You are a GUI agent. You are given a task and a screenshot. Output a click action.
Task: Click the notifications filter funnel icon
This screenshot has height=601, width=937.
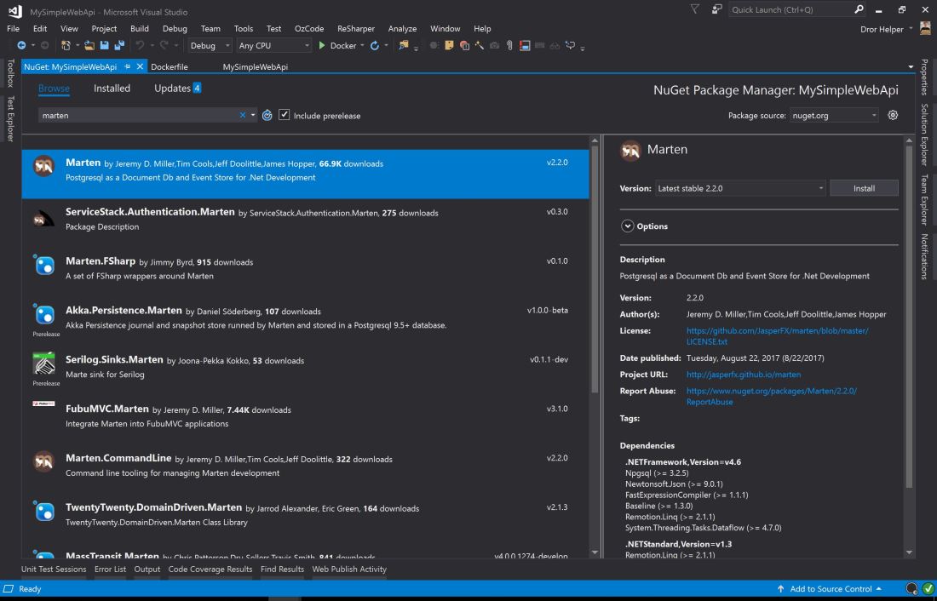pyautogui.click(x=695, y=10)
